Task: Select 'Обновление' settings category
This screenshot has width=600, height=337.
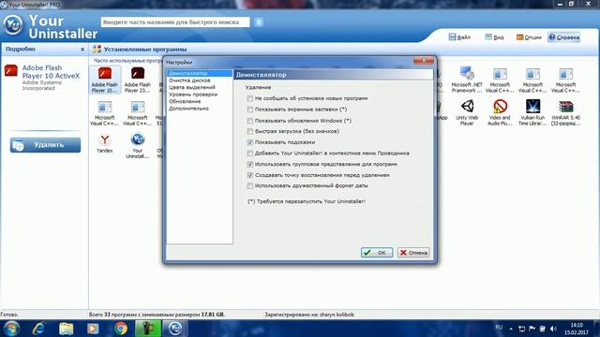Action: pos(185,101)
